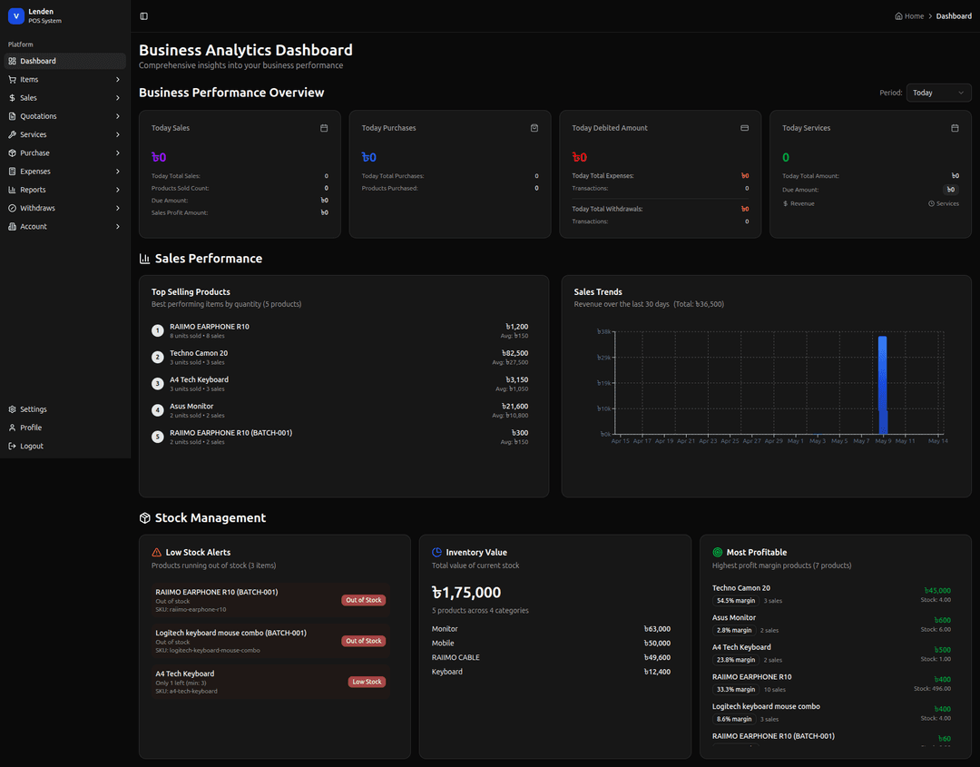Click the RAIIMO CABLE inventory row

click(x=552, y=657)
